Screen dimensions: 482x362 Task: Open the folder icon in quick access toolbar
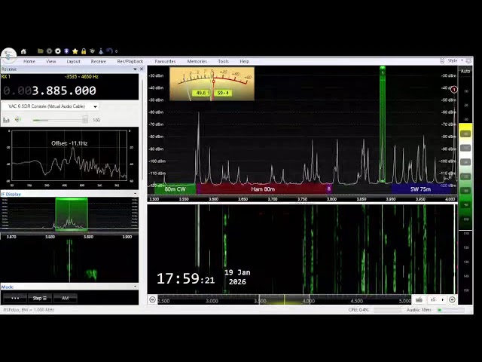[x=40, y=51]
